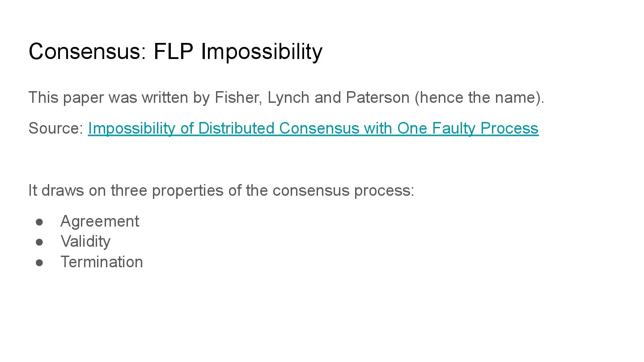The width and height of the screenshot is (644, 362).
Task: Click the word Impossibility in the title
Action: point(262,51)
